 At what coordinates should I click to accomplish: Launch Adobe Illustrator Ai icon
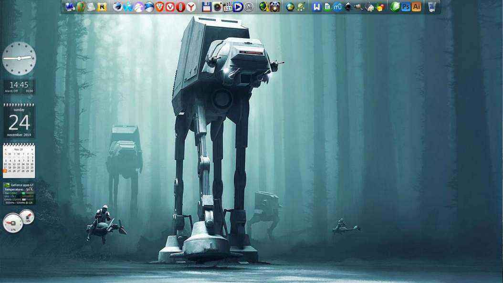click(417, 7)
